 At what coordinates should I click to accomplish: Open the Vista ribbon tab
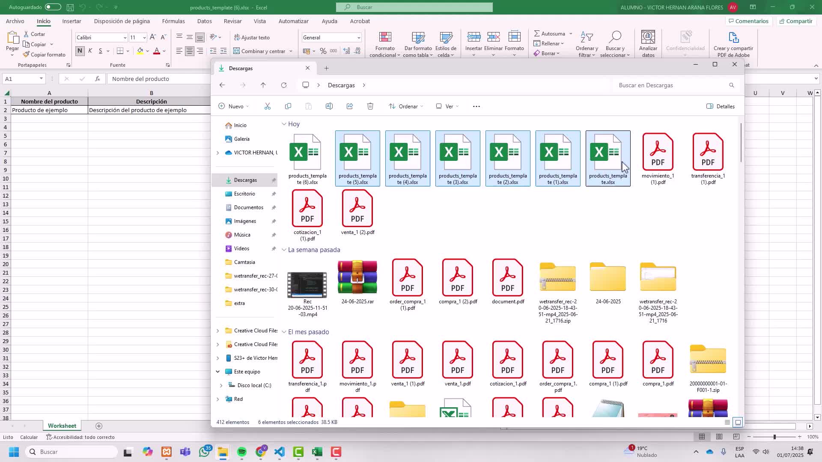point(260,21)
